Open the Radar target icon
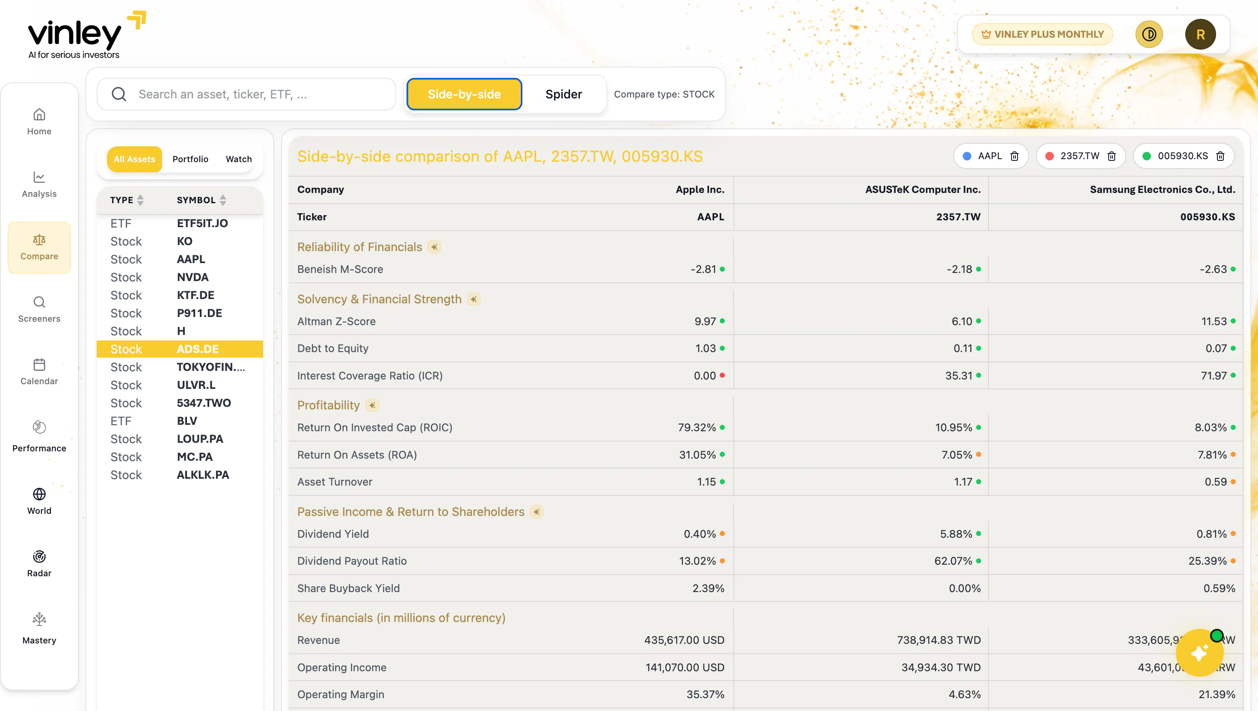The width and height of the screenshot is (1258, 711). point(39,557)
